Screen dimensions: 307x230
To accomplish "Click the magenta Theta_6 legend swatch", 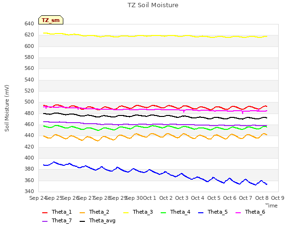I will tap(238, 212).
